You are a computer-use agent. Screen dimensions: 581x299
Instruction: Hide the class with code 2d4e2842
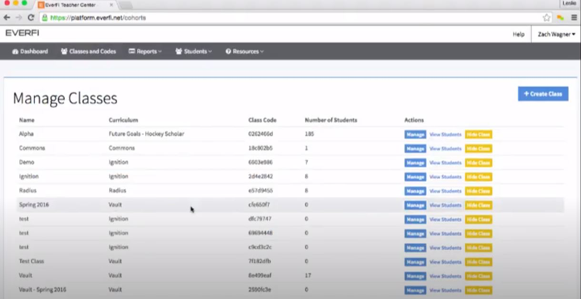pos(479,177)
